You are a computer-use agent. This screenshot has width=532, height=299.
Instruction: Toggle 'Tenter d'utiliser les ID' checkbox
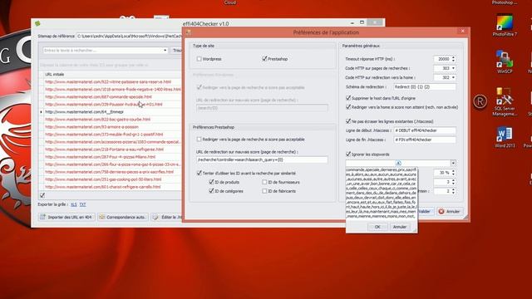pos(199,173)
